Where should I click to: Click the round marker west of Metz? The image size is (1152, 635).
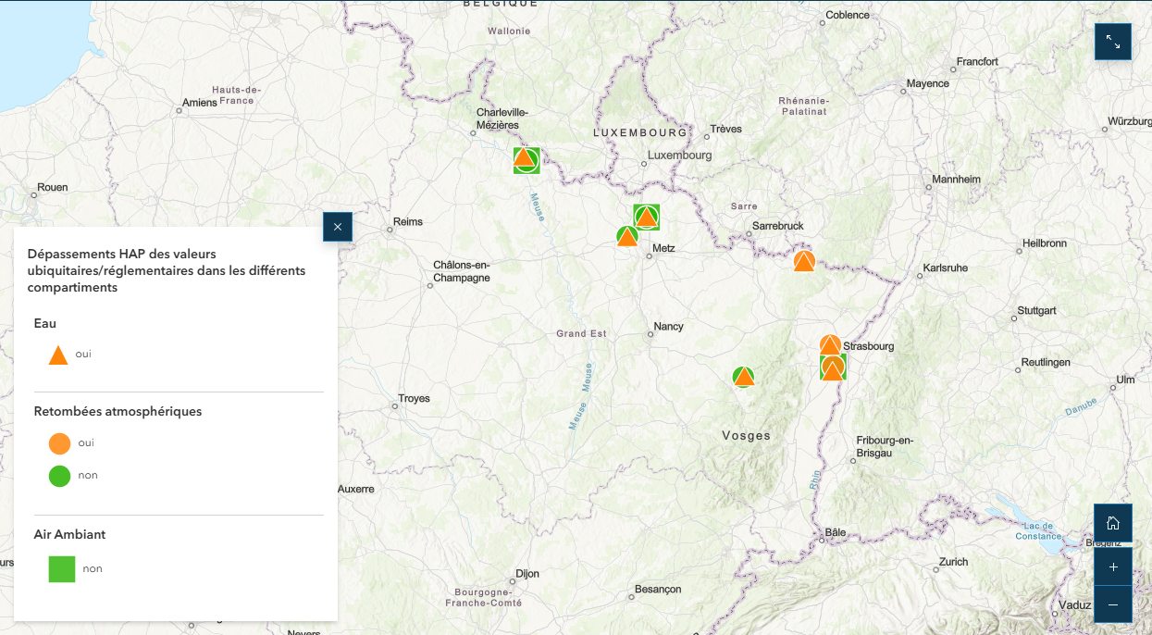[626, 237]
